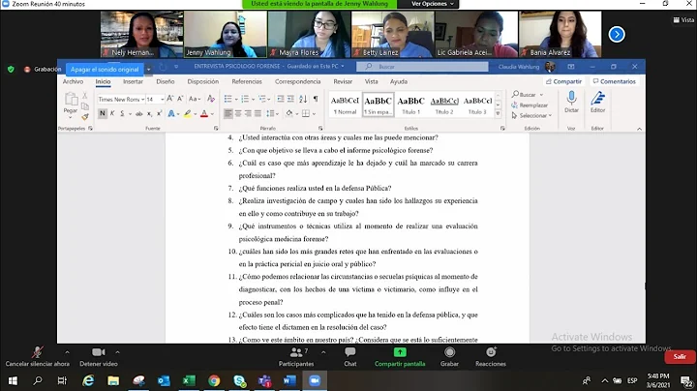Apply bullet list icon
Viewport: 697px width, 391px height.
228,99
